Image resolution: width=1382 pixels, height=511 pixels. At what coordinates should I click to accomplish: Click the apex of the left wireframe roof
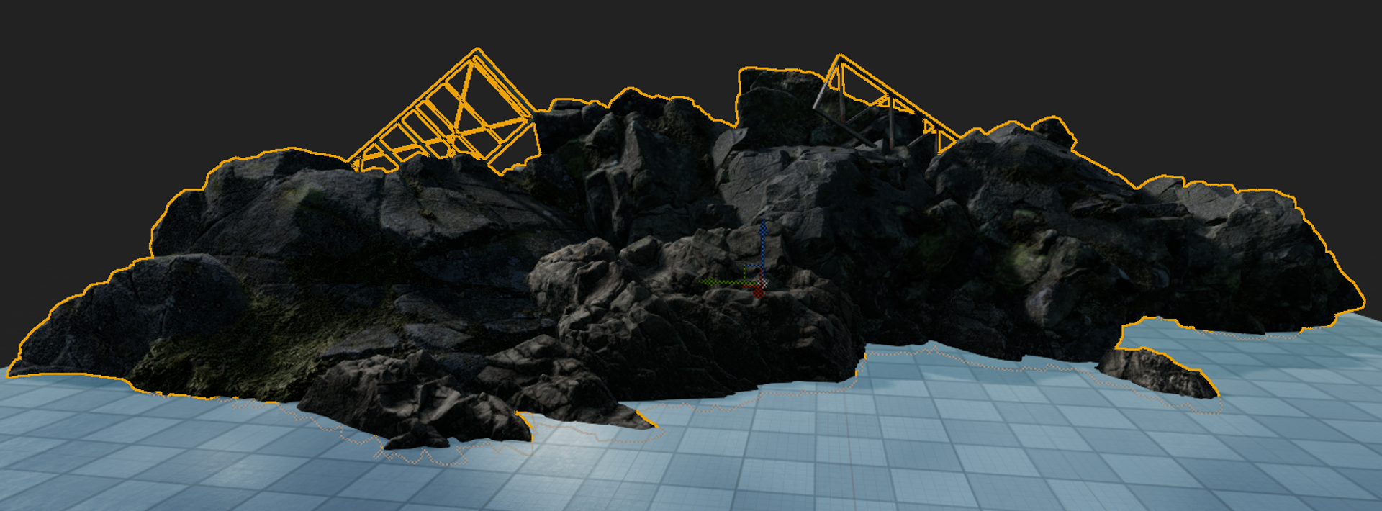(476, 50)
